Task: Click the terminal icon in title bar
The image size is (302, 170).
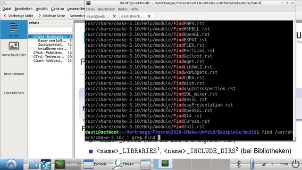Action: (88, 3)
